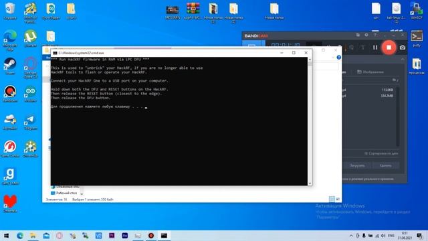
Task: Open Microsoft Edge desktop shortcut
Action: tap(10, 40)
